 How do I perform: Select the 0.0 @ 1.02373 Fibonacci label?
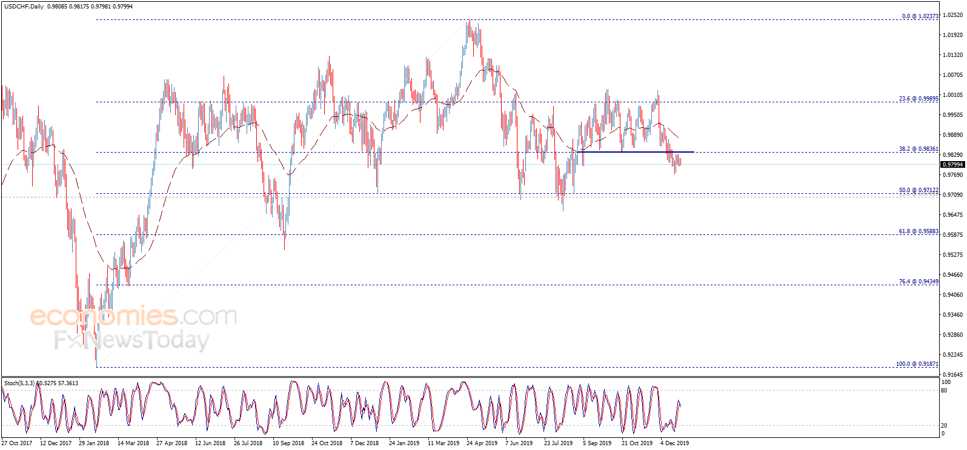tap(920, 16)
